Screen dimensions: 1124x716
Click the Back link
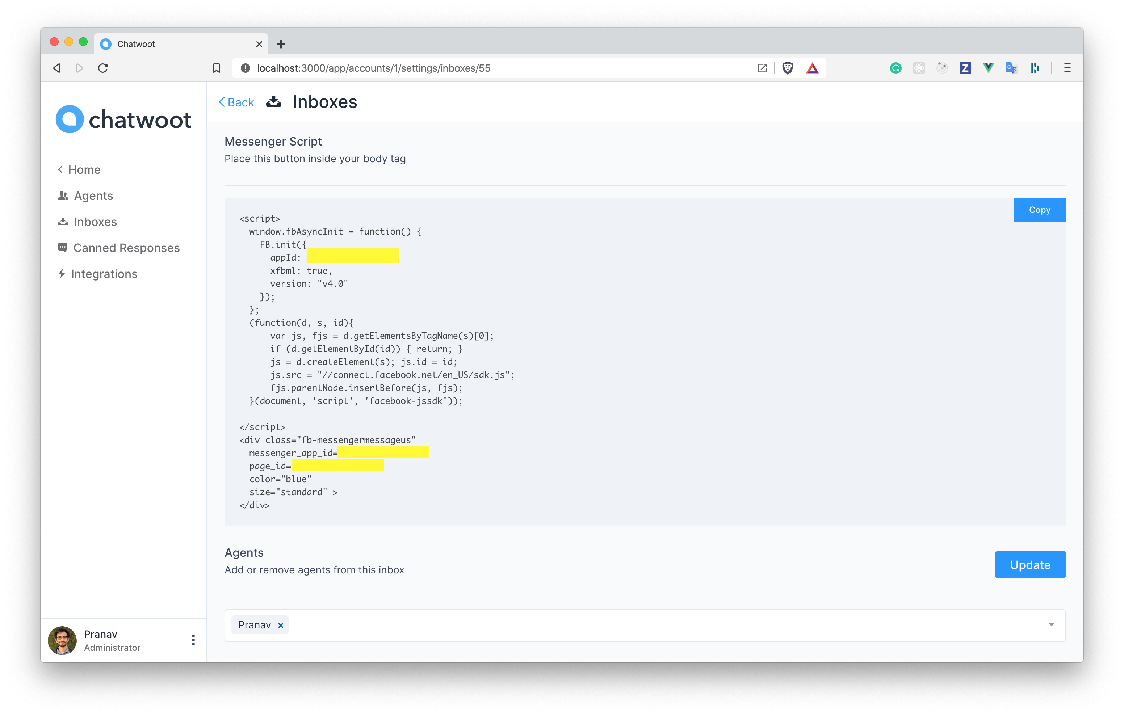click(x=236, y=102)
